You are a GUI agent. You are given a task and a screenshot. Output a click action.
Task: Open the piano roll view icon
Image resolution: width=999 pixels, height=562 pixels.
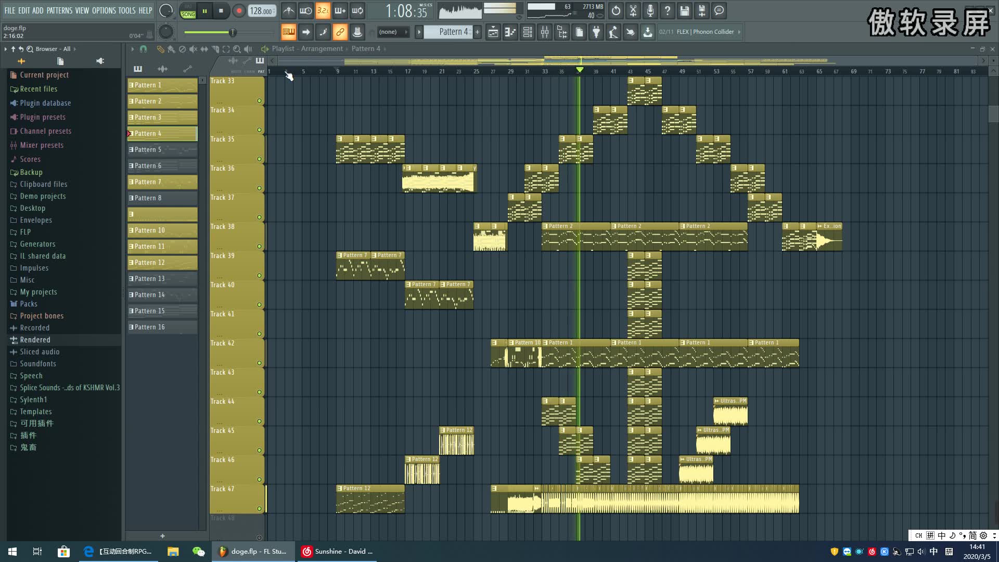click(510, 32)
